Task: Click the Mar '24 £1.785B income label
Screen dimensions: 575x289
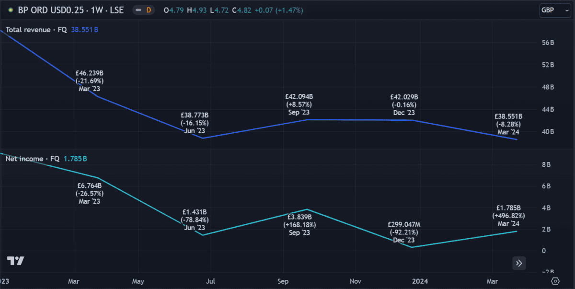Action: coord(508,216)
